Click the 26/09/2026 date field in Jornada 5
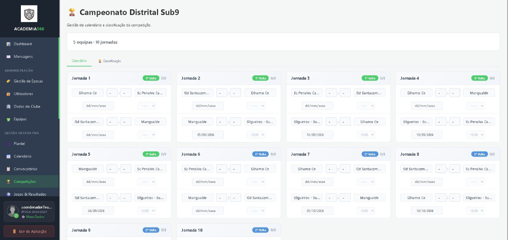 pos(98,211)
